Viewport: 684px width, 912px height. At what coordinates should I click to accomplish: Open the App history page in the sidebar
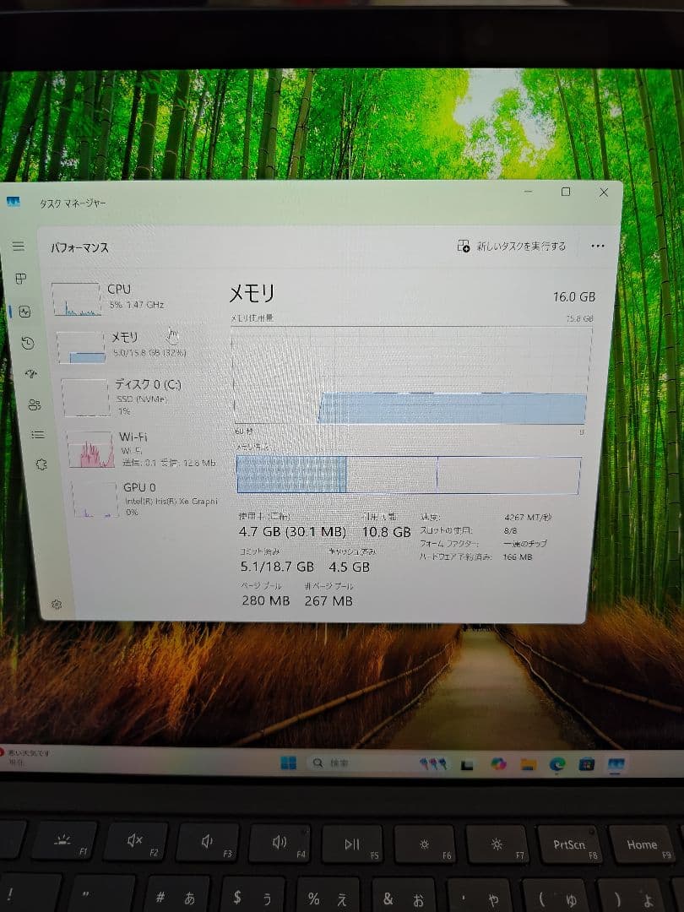pos(27,343)
